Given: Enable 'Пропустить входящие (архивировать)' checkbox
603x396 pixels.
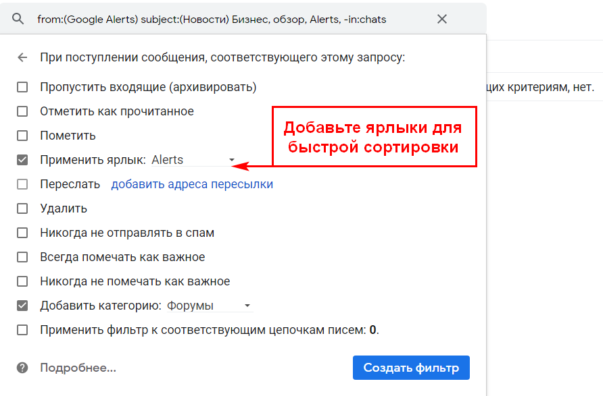Looking at the screenshot, I should (x=22, y=87).
